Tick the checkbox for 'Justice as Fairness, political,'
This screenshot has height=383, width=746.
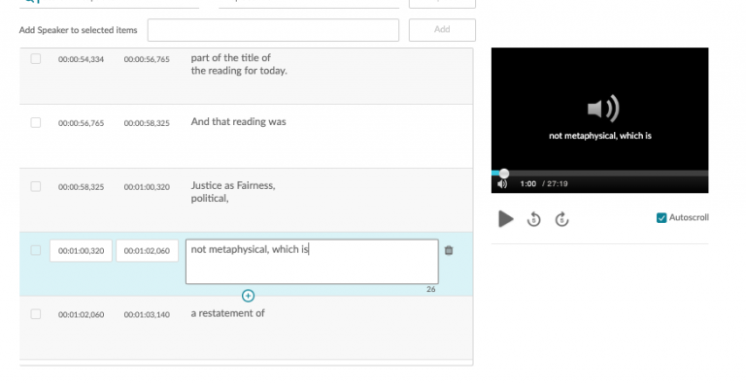pyautogui.click(x=36, y=186)
